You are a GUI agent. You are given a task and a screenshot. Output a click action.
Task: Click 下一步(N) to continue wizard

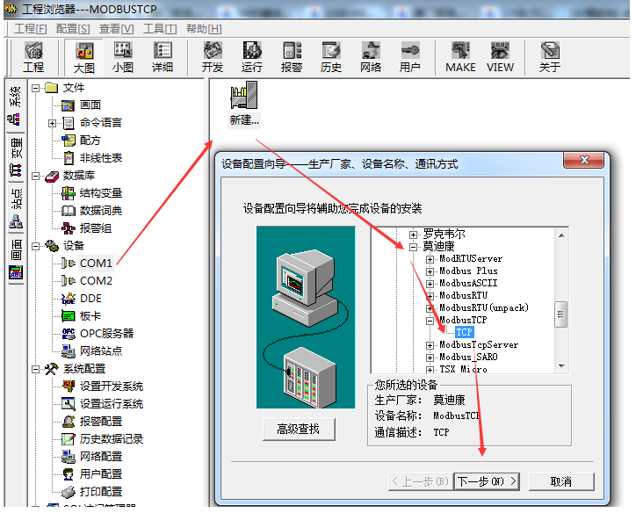(487, 481)
